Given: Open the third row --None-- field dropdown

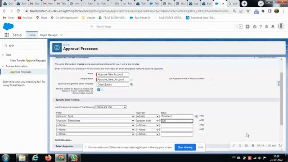Looking at the screenshot, I should pyautogui.click(x=95, y=125).
